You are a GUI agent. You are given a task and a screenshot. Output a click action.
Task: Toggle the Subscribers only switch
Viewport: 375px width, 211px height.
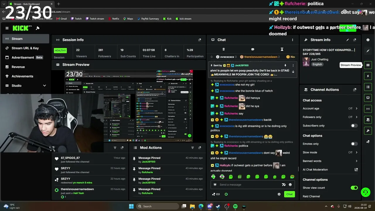(354, 126)
